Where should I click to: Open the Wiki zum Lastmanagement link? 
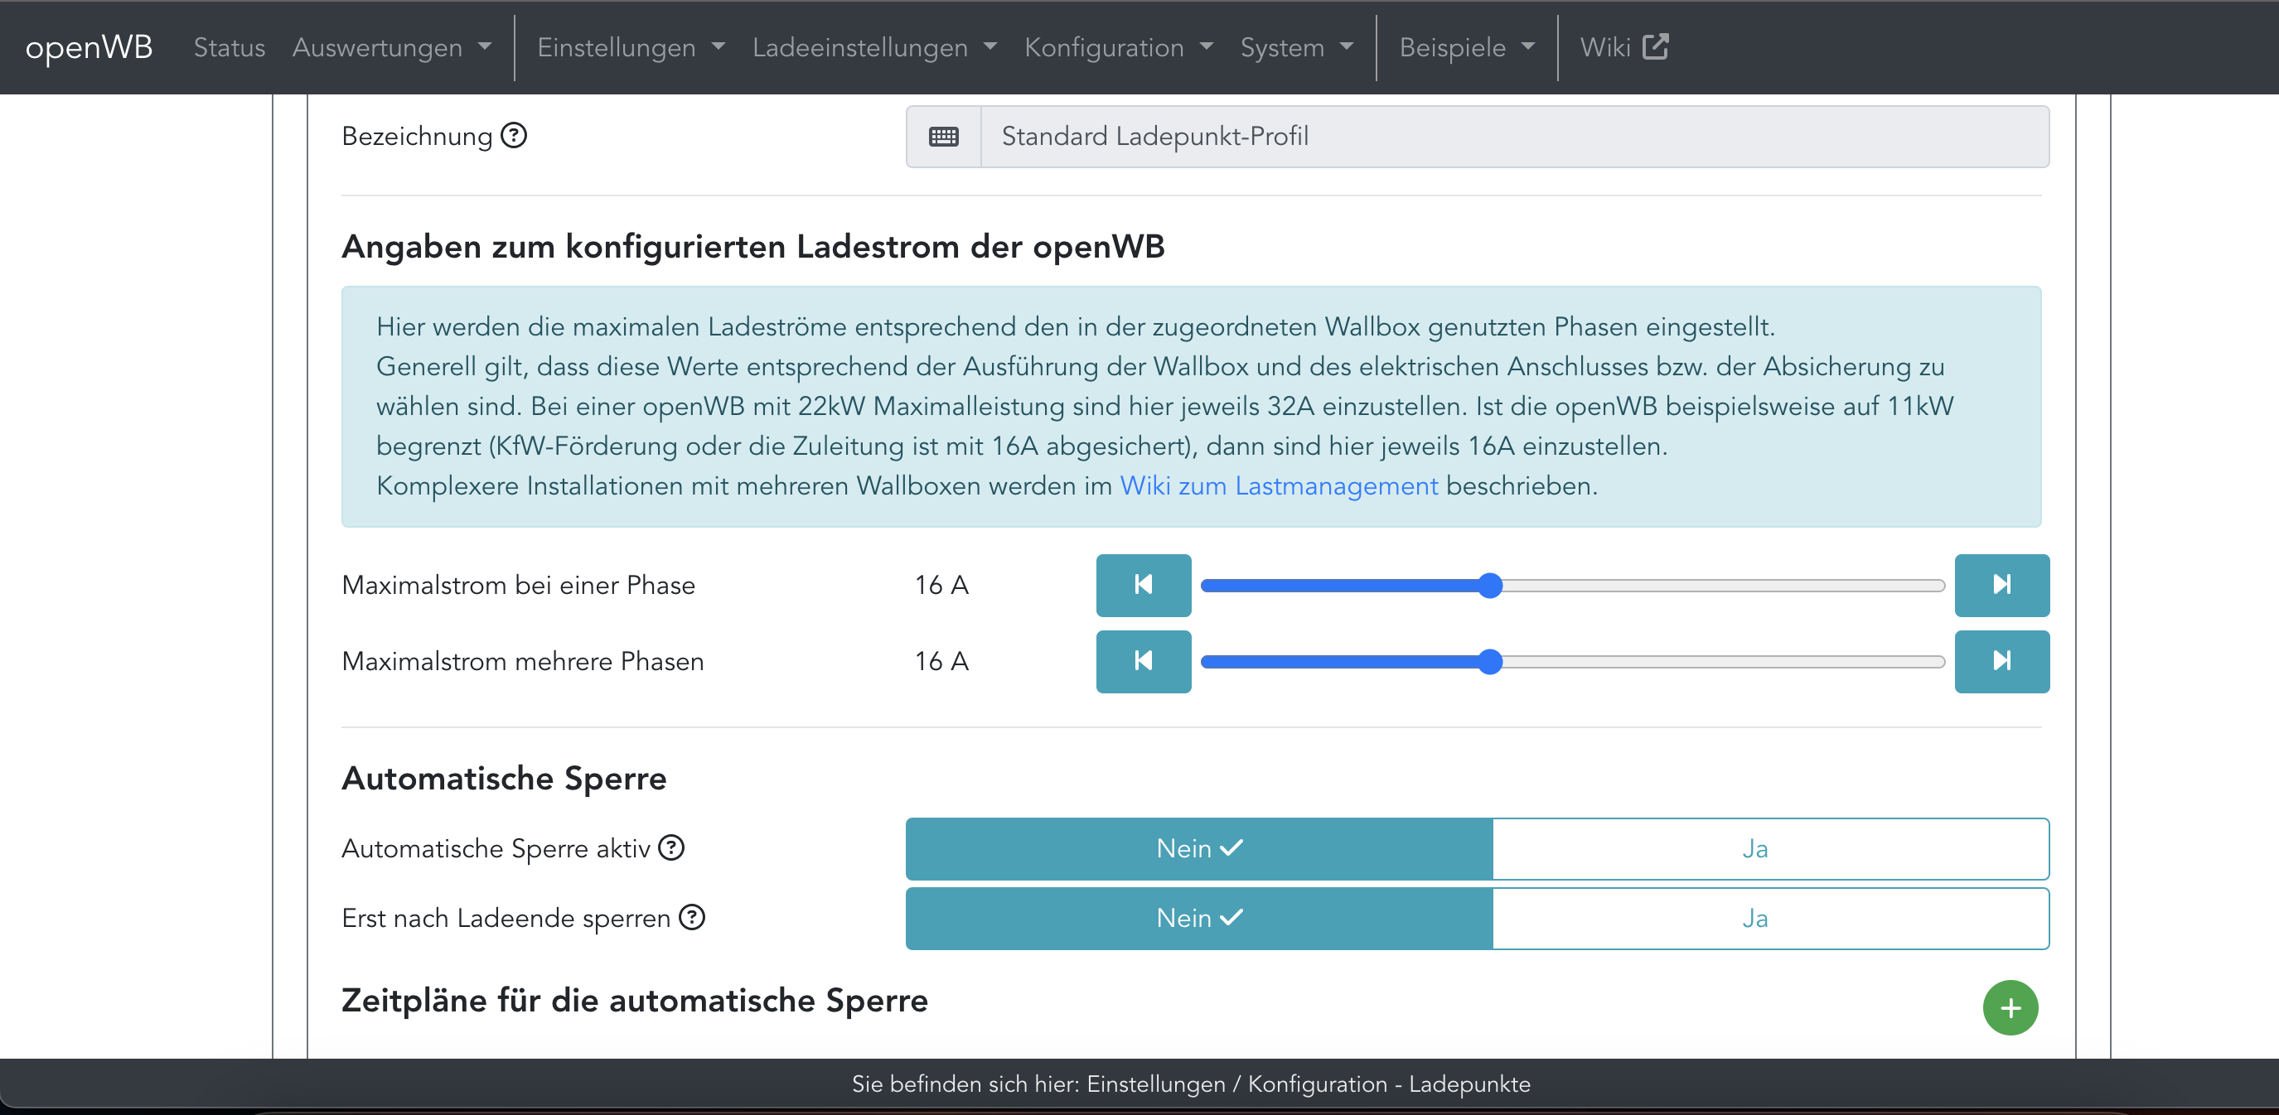(x=1279, y=485)
